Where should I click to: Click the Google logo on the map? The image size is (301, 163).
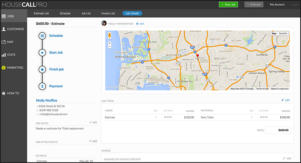(112, 87)
